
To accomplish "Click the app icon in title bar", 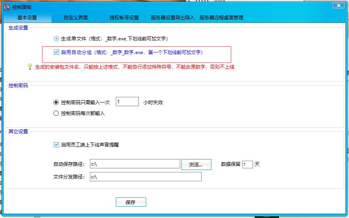I will click(6, 7).
